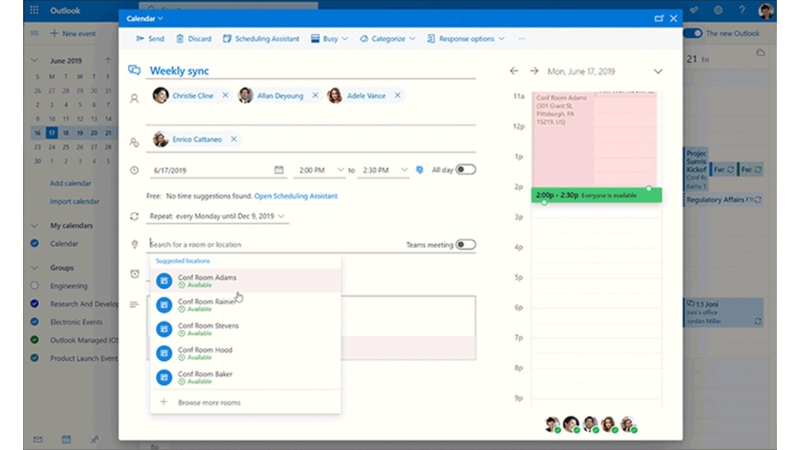Screen dimensions: 800x450
Task: Go to previous day arrow
Action: click(514, 71)
